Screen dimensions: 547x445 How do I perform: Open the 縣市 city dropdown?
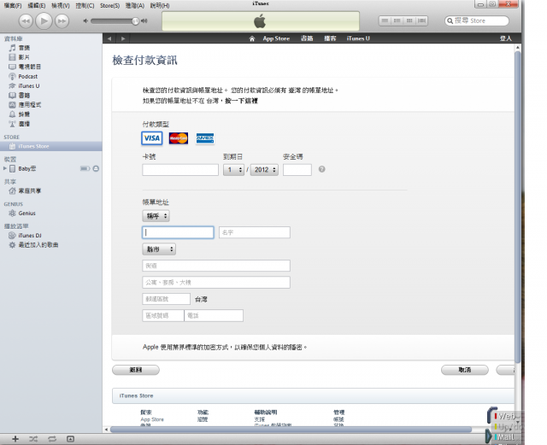(x=159, y=249)
